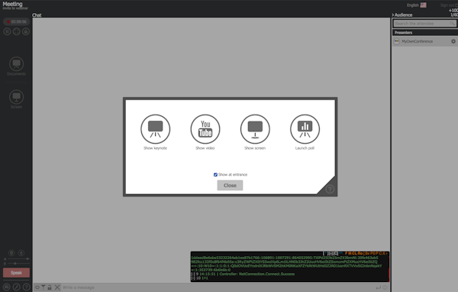Click the webcam settings icon above volume slider
Viewport: 458px width, 292px height.
point(11,253)
